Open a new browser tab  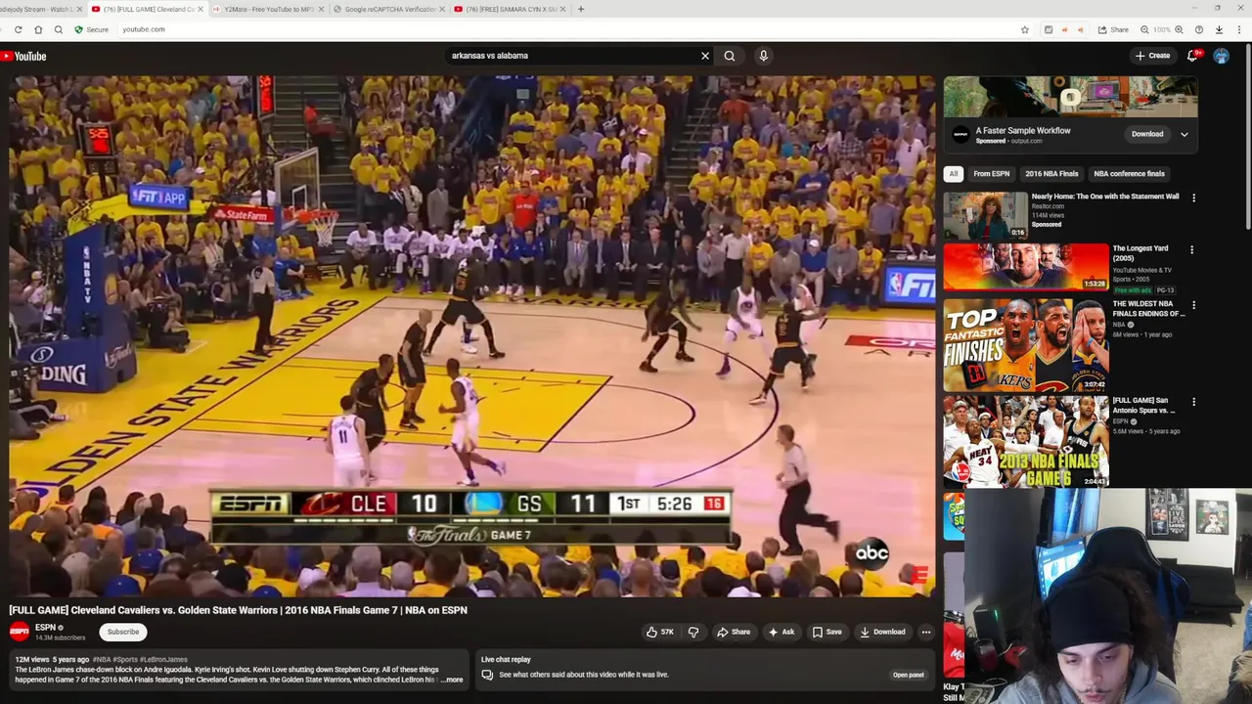pyautogui.click(x=581, y=9)
